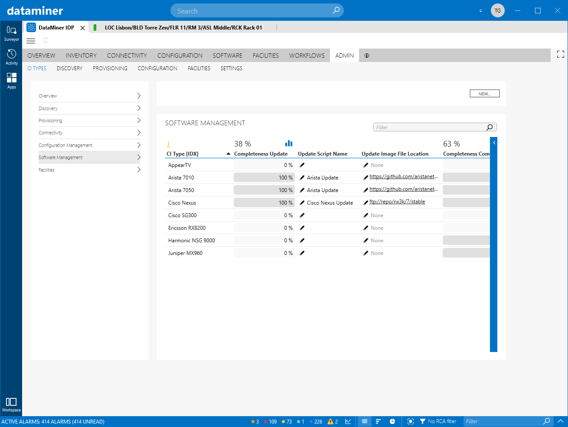Click the yellow key icon above CI Type
Screen dimensions: 568x427
tap(168, 145)
